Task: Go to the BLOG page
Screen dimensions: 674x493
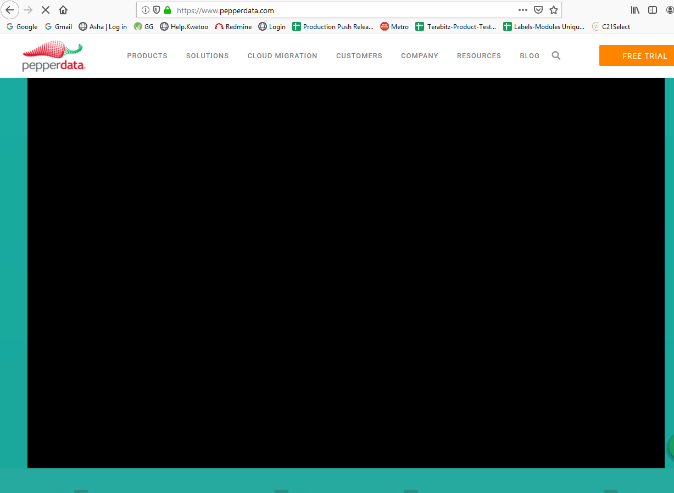Action: point(530,56)
